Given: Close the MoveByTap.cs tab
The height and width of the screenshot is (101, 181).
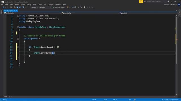Looking at the screenshot, I should pyautogui.click(x=17, y=11).
